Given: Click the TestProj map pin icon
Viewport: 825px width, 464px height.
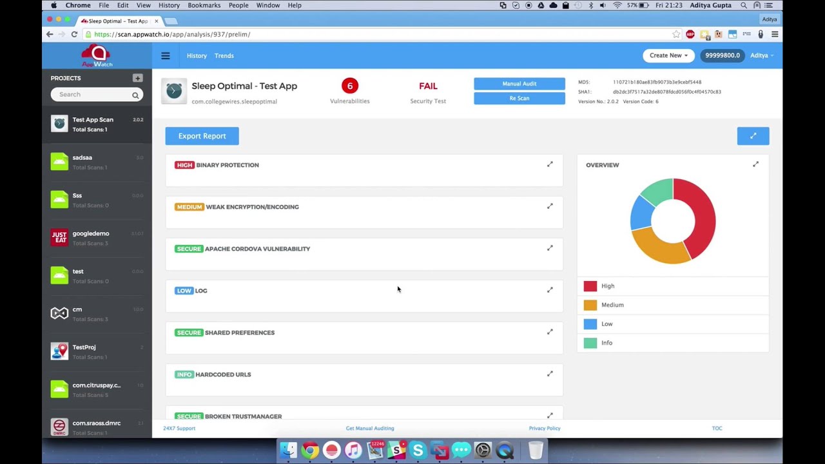Looking at the screenshot, I should click(x=59, y=351).
